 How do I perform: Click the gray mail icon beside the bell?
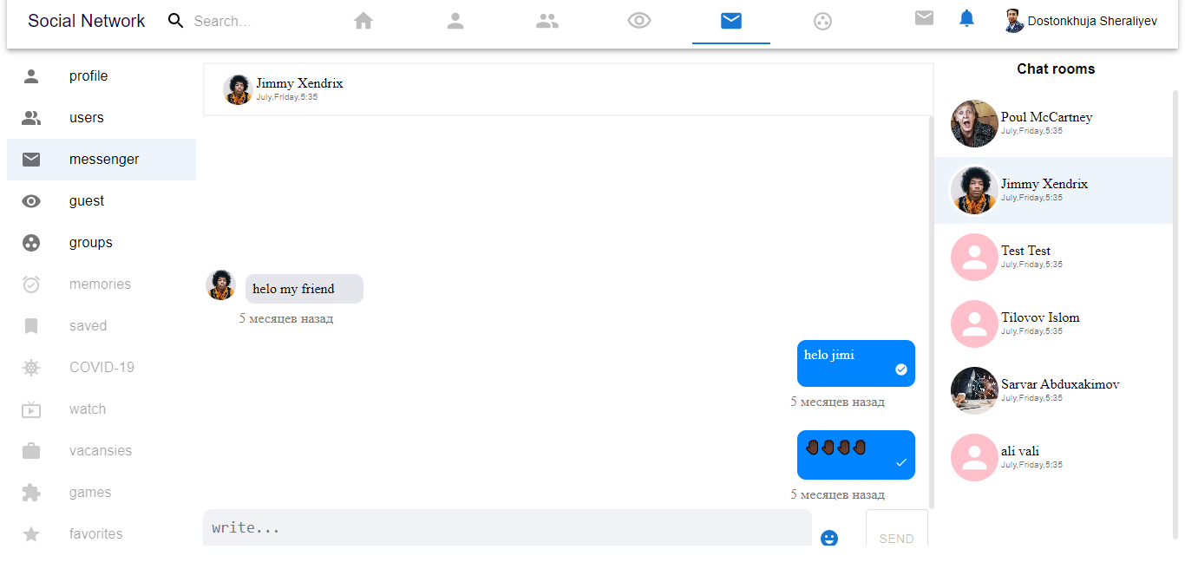pyautogui.click(x=924, y=17)
